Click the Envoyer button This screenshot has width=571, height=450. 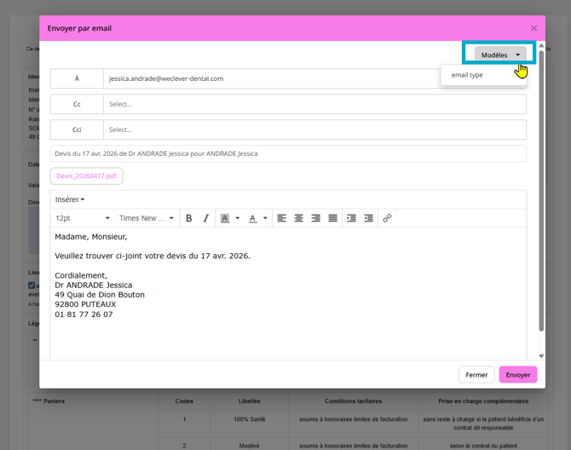click(x=517, y=375)
